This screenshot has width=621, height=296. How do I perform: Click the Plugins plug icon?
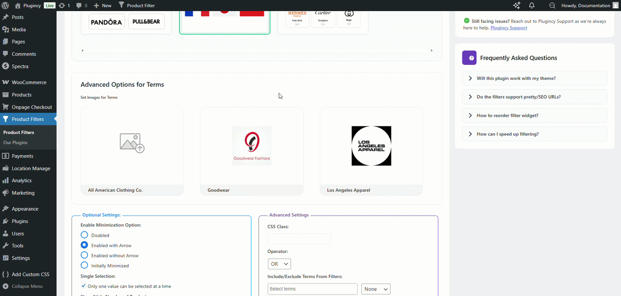5,221
